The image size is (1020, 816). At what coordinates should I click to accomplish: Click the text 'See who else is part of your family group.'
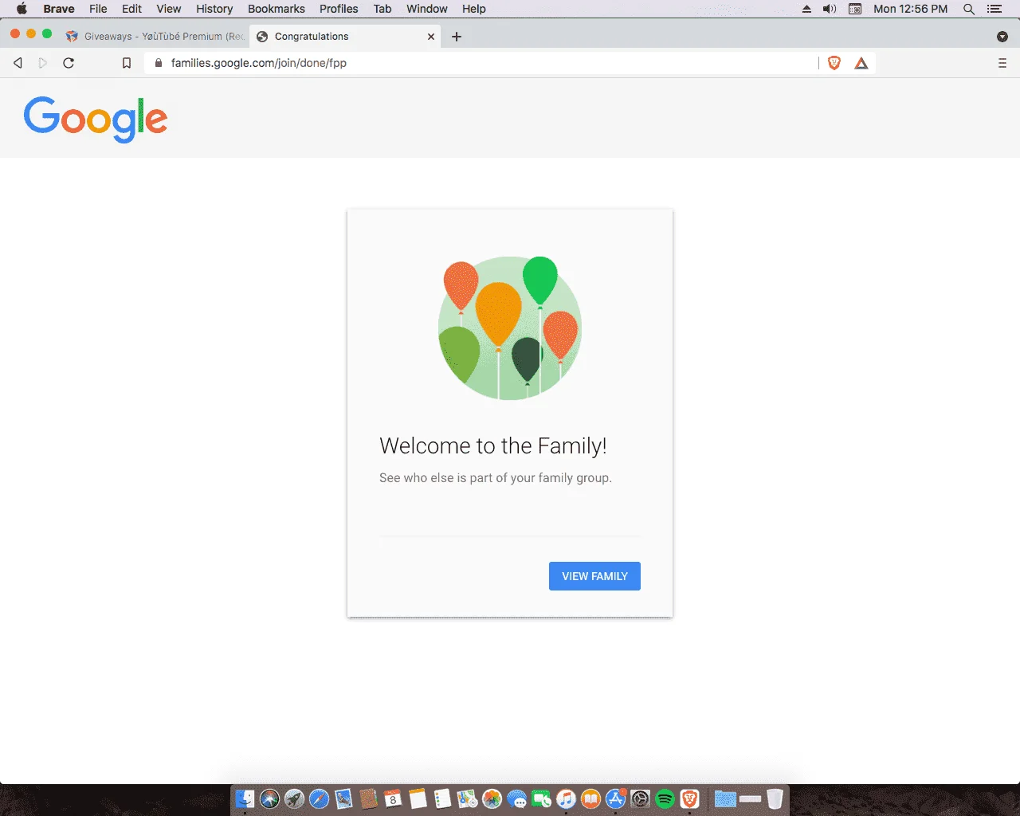(496, 478)
